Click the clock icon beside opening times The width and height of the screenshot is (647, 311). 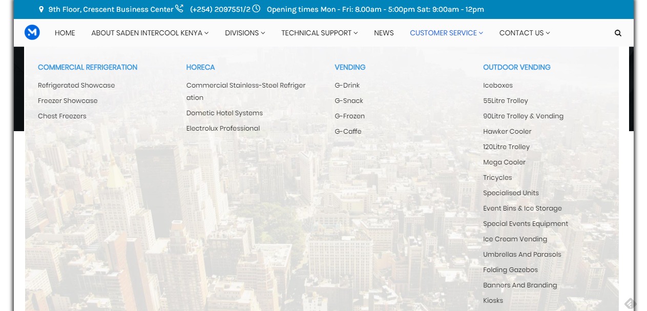point(256,9)
